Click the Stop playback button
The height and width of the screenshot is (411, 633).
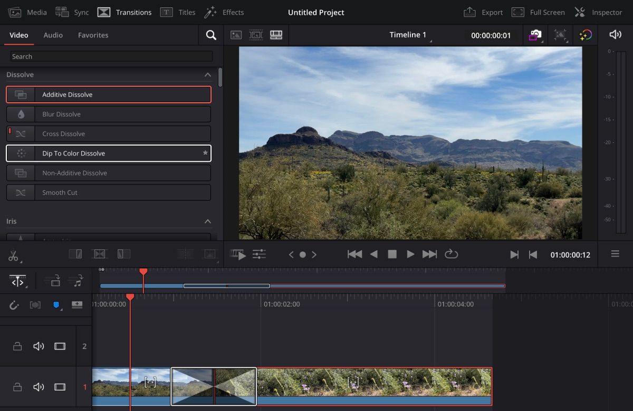click(x=392, y=255)
